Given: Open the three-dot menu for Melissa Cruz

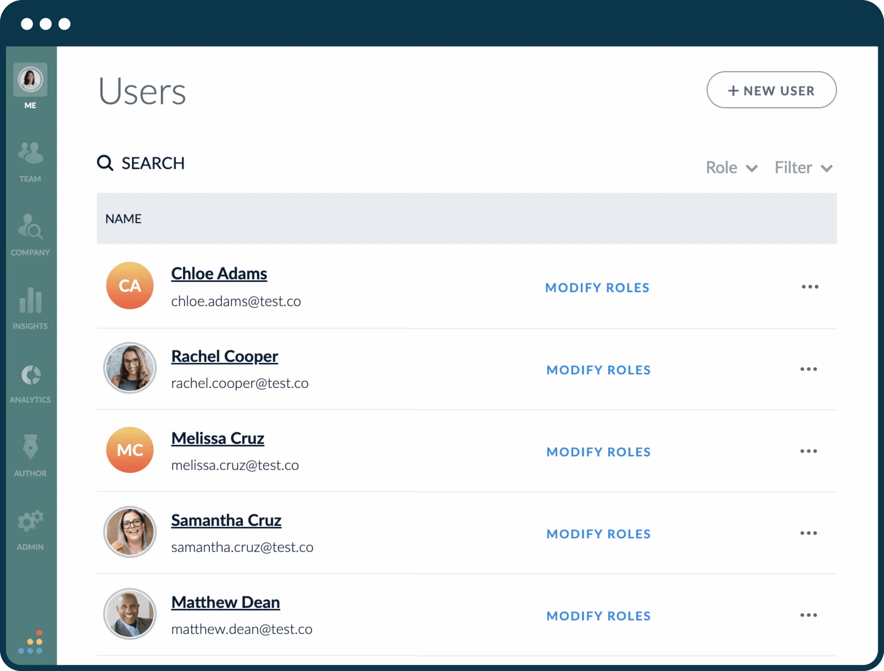Looking at the screenshot, I should 808,451.
